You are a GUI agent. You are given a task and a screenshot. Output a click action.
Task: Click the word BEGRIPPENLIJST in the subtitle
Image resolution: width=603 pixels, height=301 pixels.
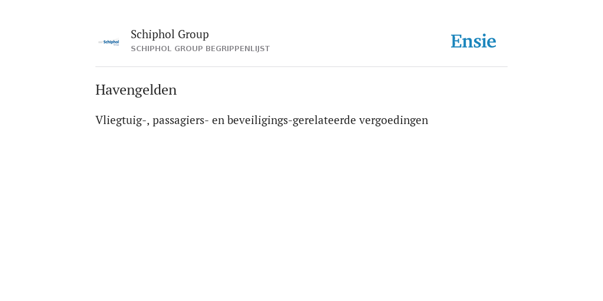click(238, 49)
